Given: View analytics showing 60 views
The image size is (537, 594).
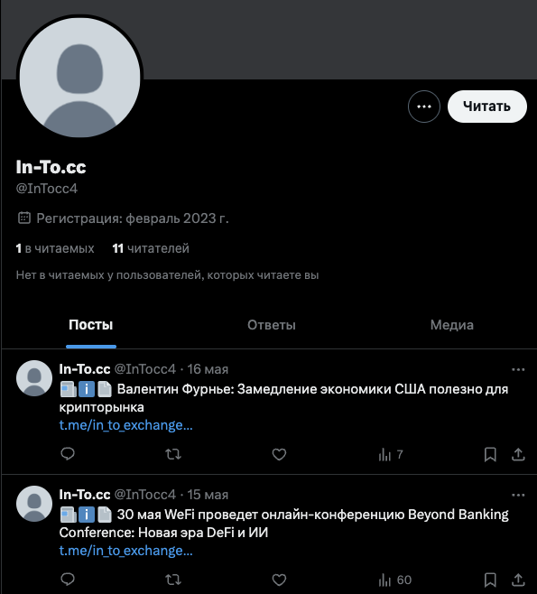Looking at the screenshot, I should point(394,580).
